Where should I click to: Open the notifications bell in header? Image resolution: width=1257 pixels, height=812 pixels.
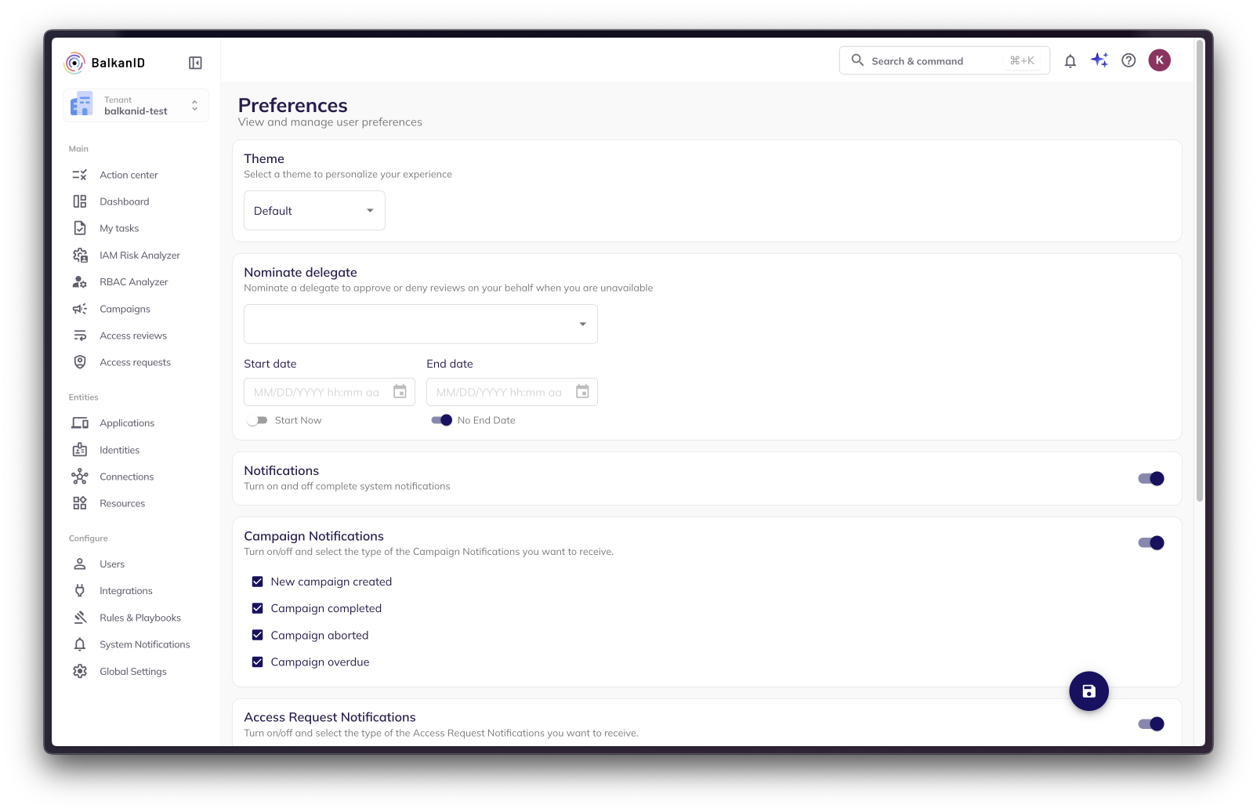(x=1070, y=61)
